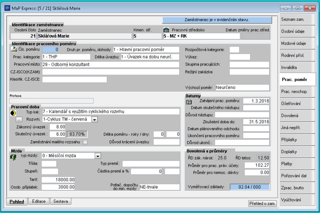This screenshot has width=320, height=213.
Task: Click the Délka úvazku field
Action: 150,57
